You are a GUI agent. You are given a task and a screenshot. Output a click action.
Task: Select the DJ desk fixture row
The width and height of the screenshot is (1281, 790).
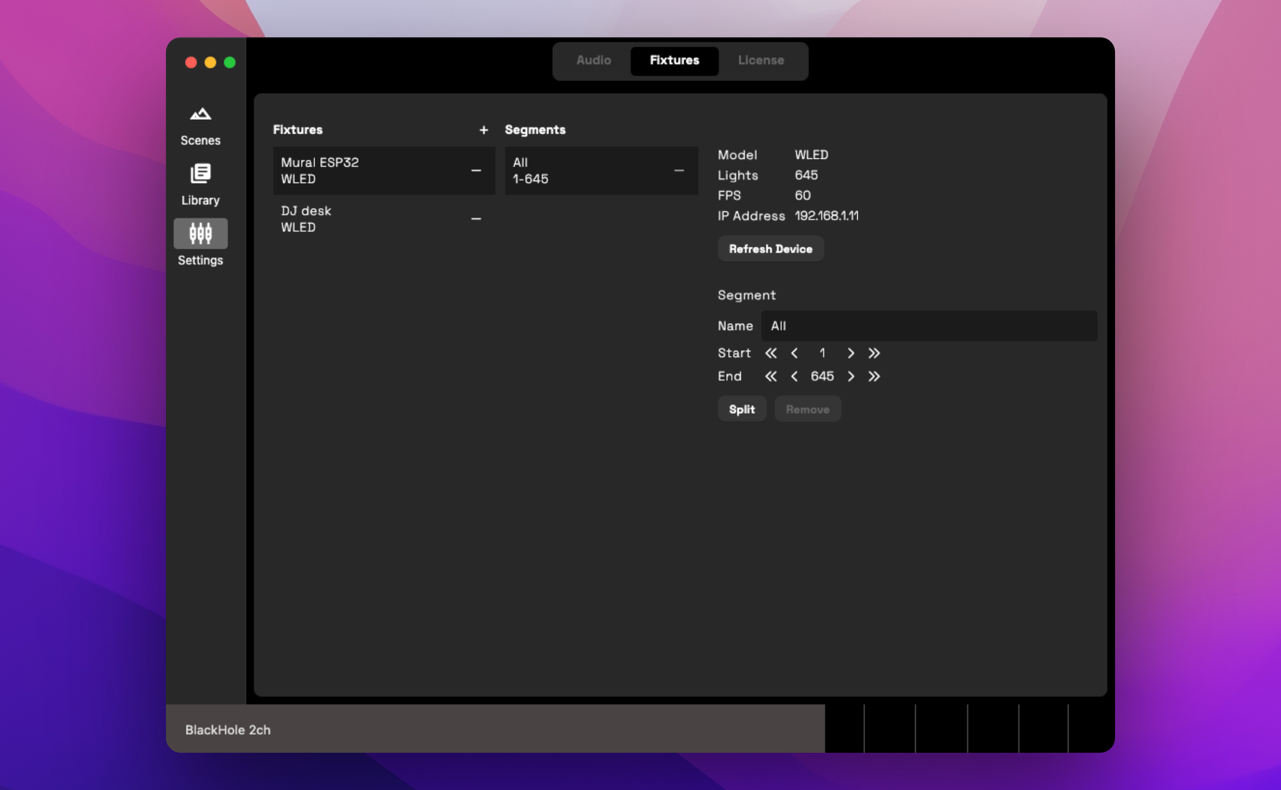point(384,218)
